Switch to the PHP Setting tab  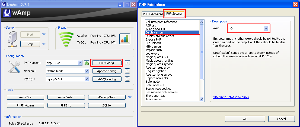174,14
